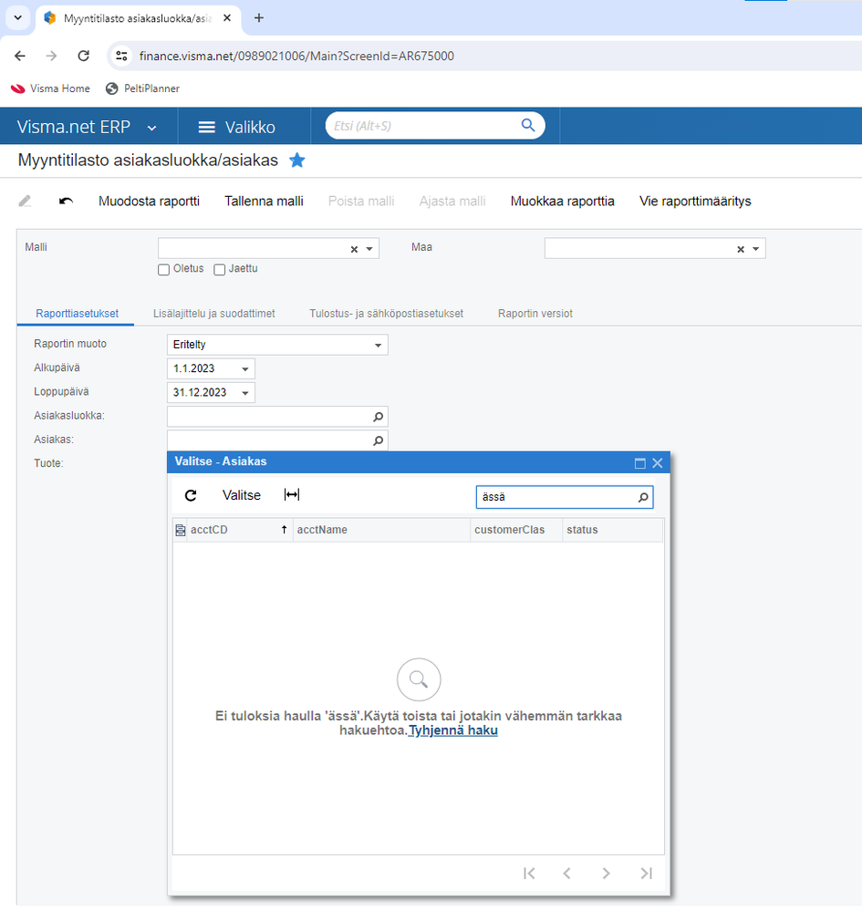Click Valitse in the dialog

(x=241, y=495)
